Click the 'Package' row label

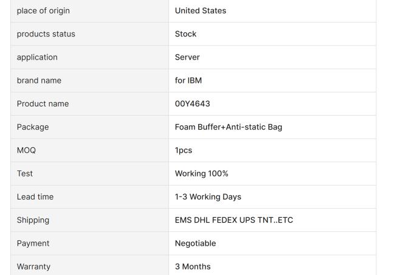pyautogui.click(x=33, y=127)
